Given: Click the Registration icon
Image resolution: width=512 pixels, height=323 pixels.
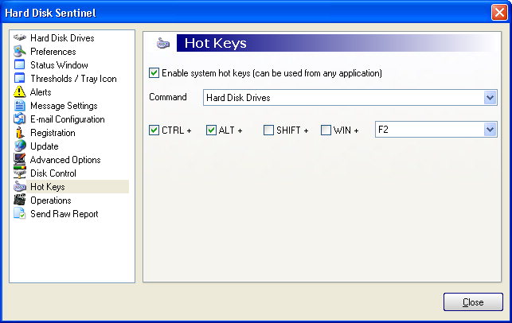Looking at the screenshot, I should [x=20, y=133].
